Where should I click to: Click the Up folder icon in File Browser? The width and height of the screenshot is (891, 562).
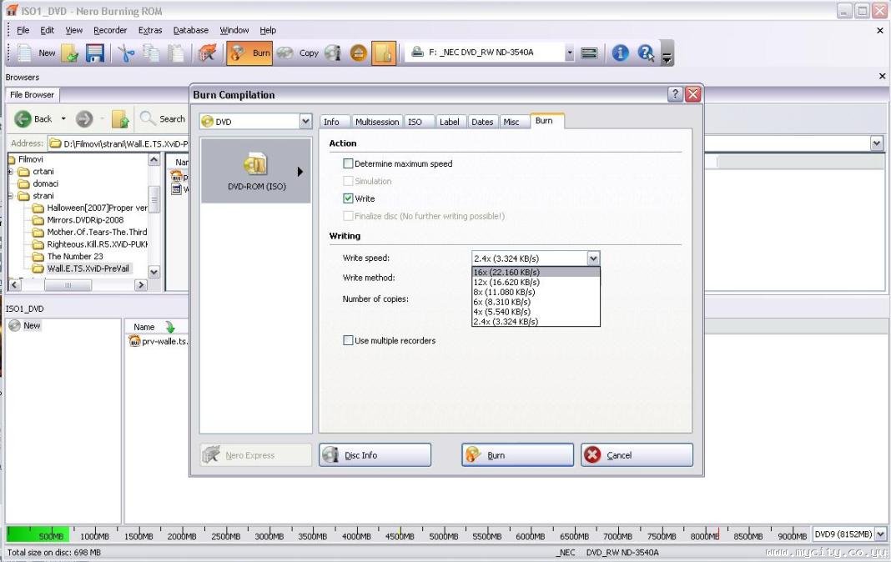120,118
